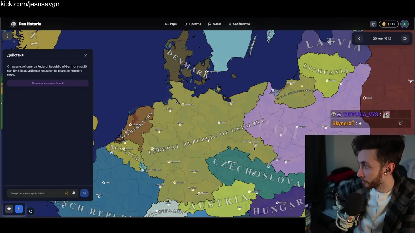Screen dimensions: 415x233
Task: Select Copenhagen capital star marker
Action: (x=207, y=72)
